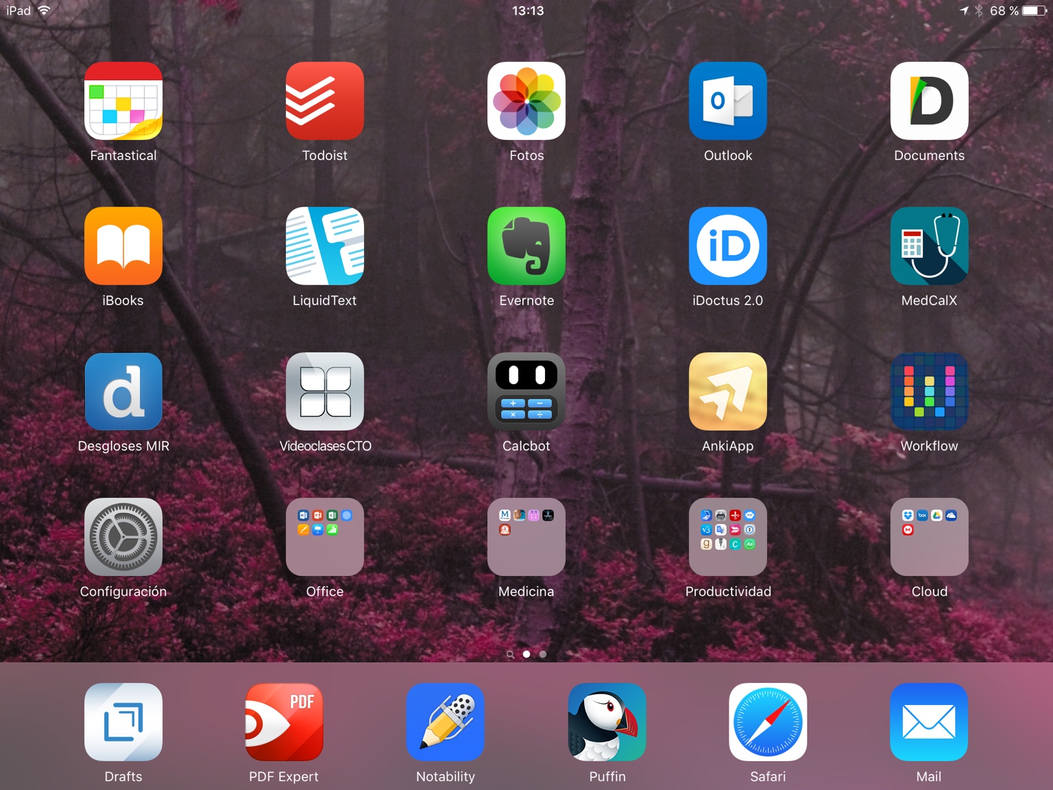The image size is (1053, 790).
Task: Open the Medicina folder
Action: pos(526,537)
